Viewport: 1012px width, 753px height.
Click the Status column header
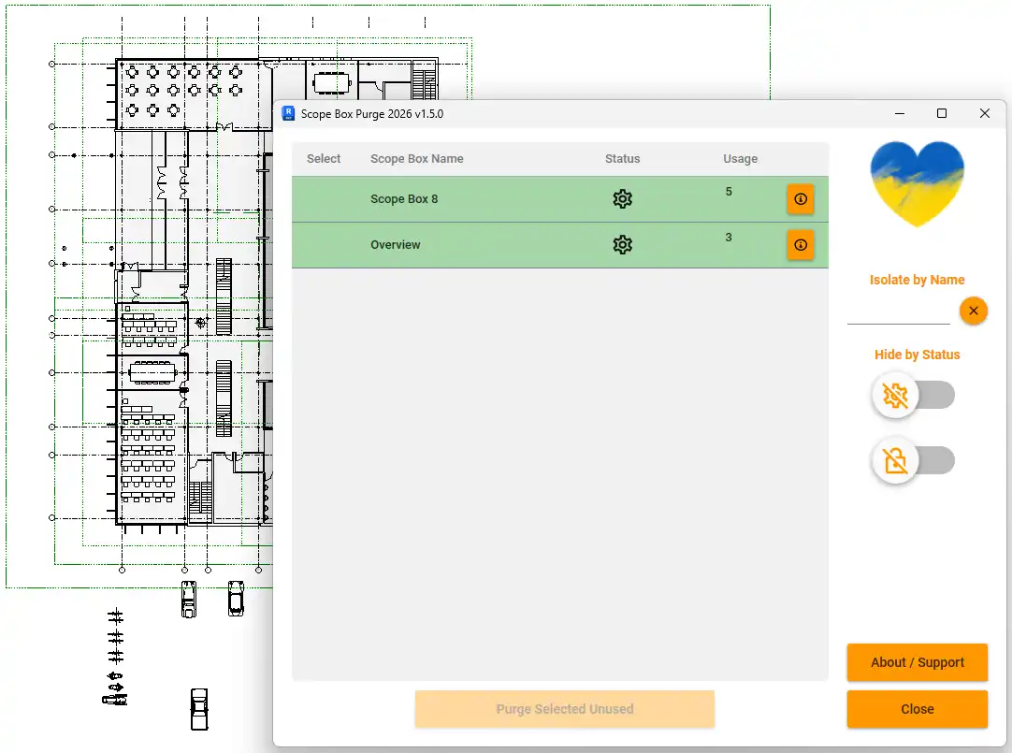pos(622,159)
